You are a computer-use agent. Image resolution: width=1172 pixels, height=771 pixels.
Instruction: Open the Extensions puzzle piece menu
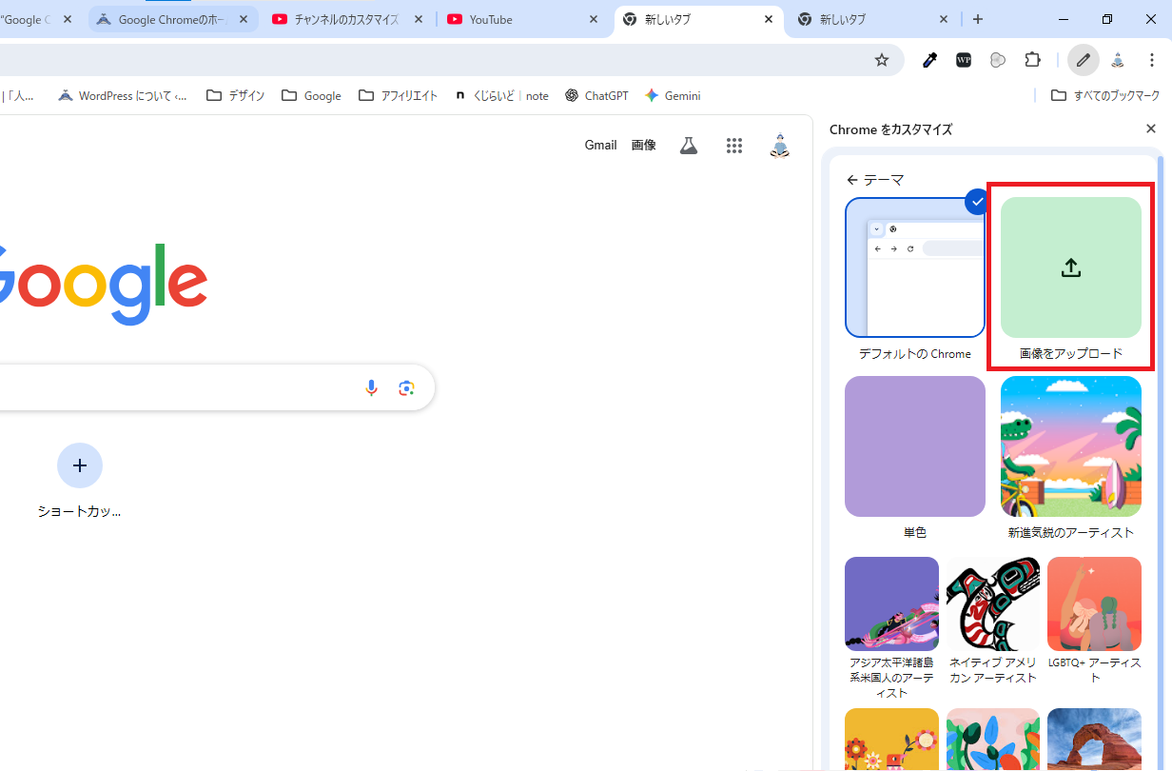point(1032,60)
